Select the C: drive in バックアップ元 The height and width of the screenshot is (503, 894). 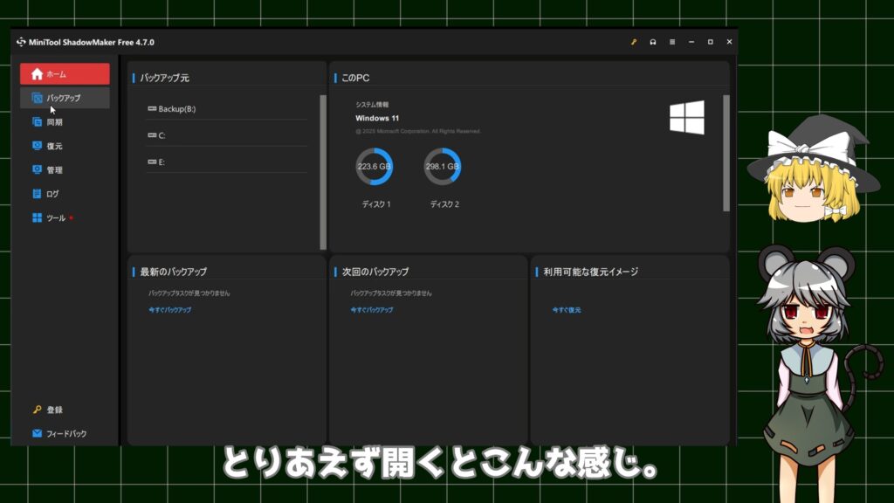click(227, 135)
